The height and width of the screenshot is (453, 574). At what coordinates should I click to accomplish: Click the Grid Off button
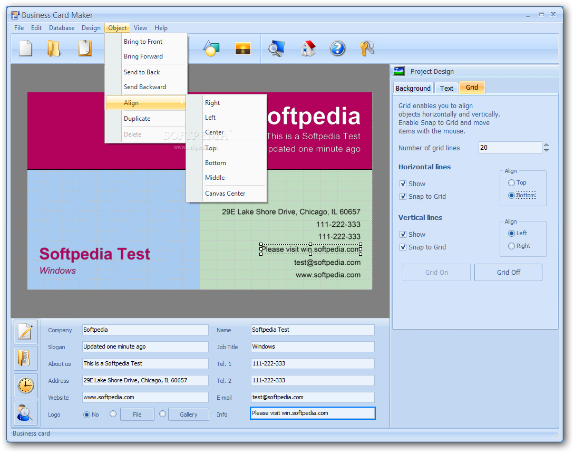click(x=508, y=273)
